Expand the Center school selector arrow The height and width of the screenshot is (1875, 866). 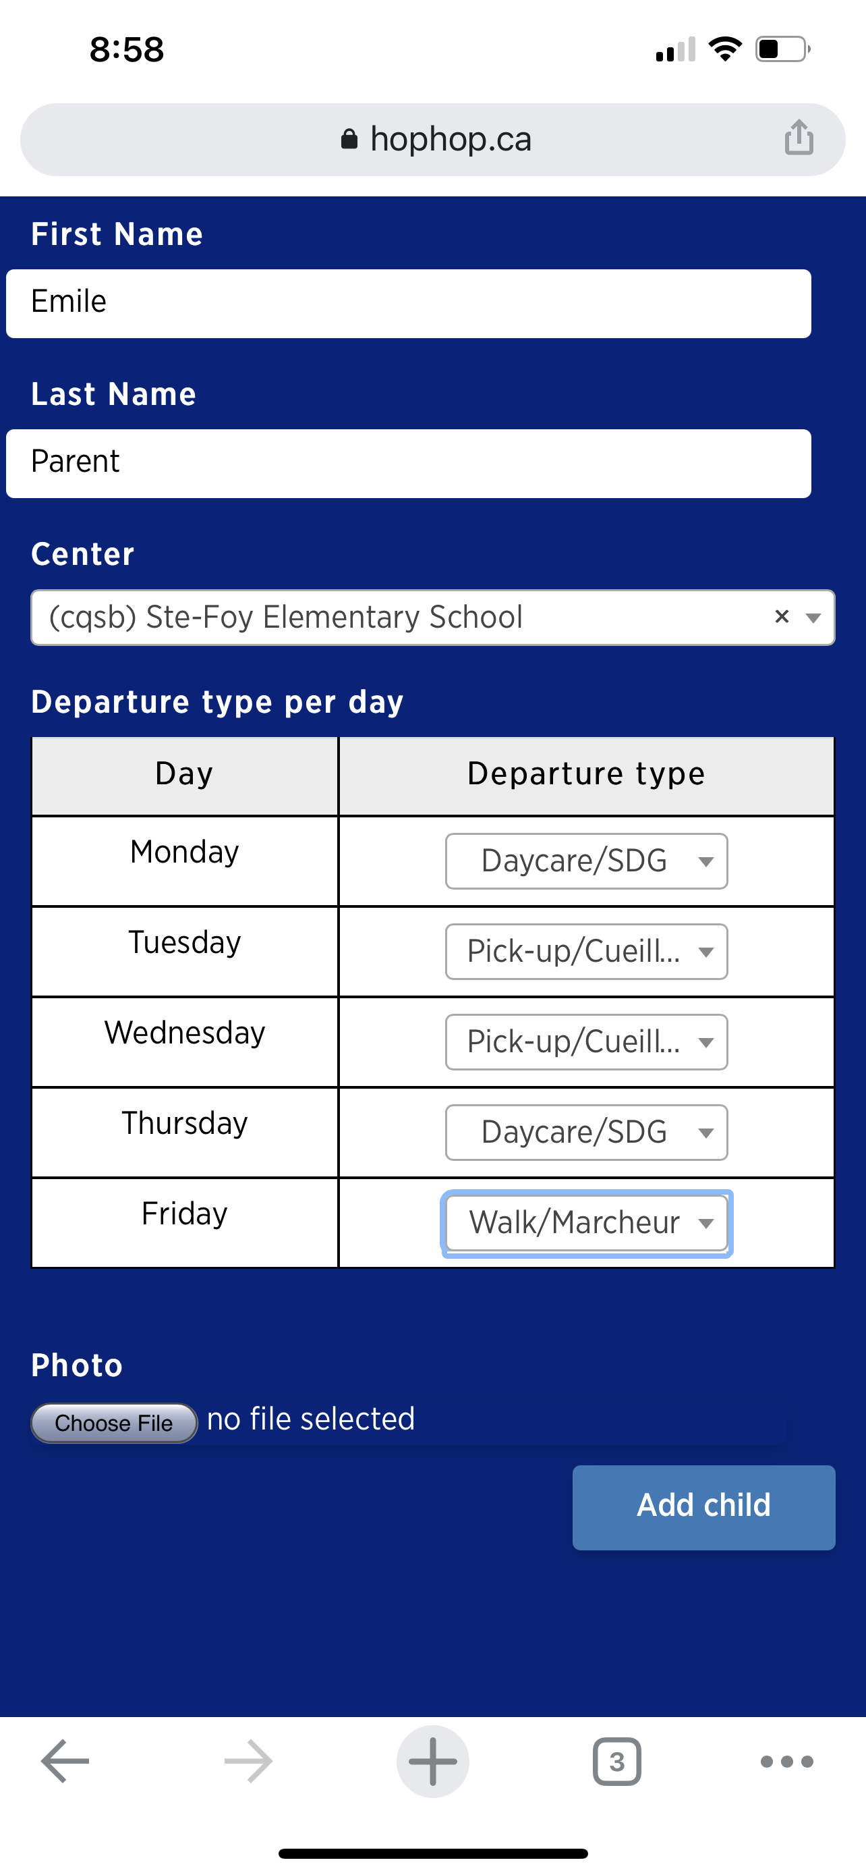tap(813, 618)
